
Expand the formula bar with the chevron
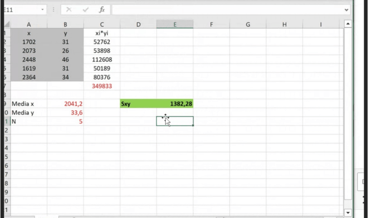346,10
